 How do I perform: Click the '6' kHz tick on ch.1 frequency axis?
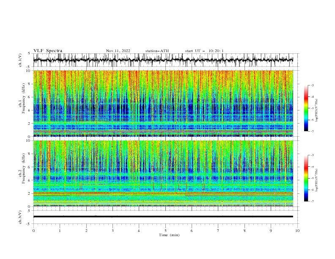[x=30, y=97]
